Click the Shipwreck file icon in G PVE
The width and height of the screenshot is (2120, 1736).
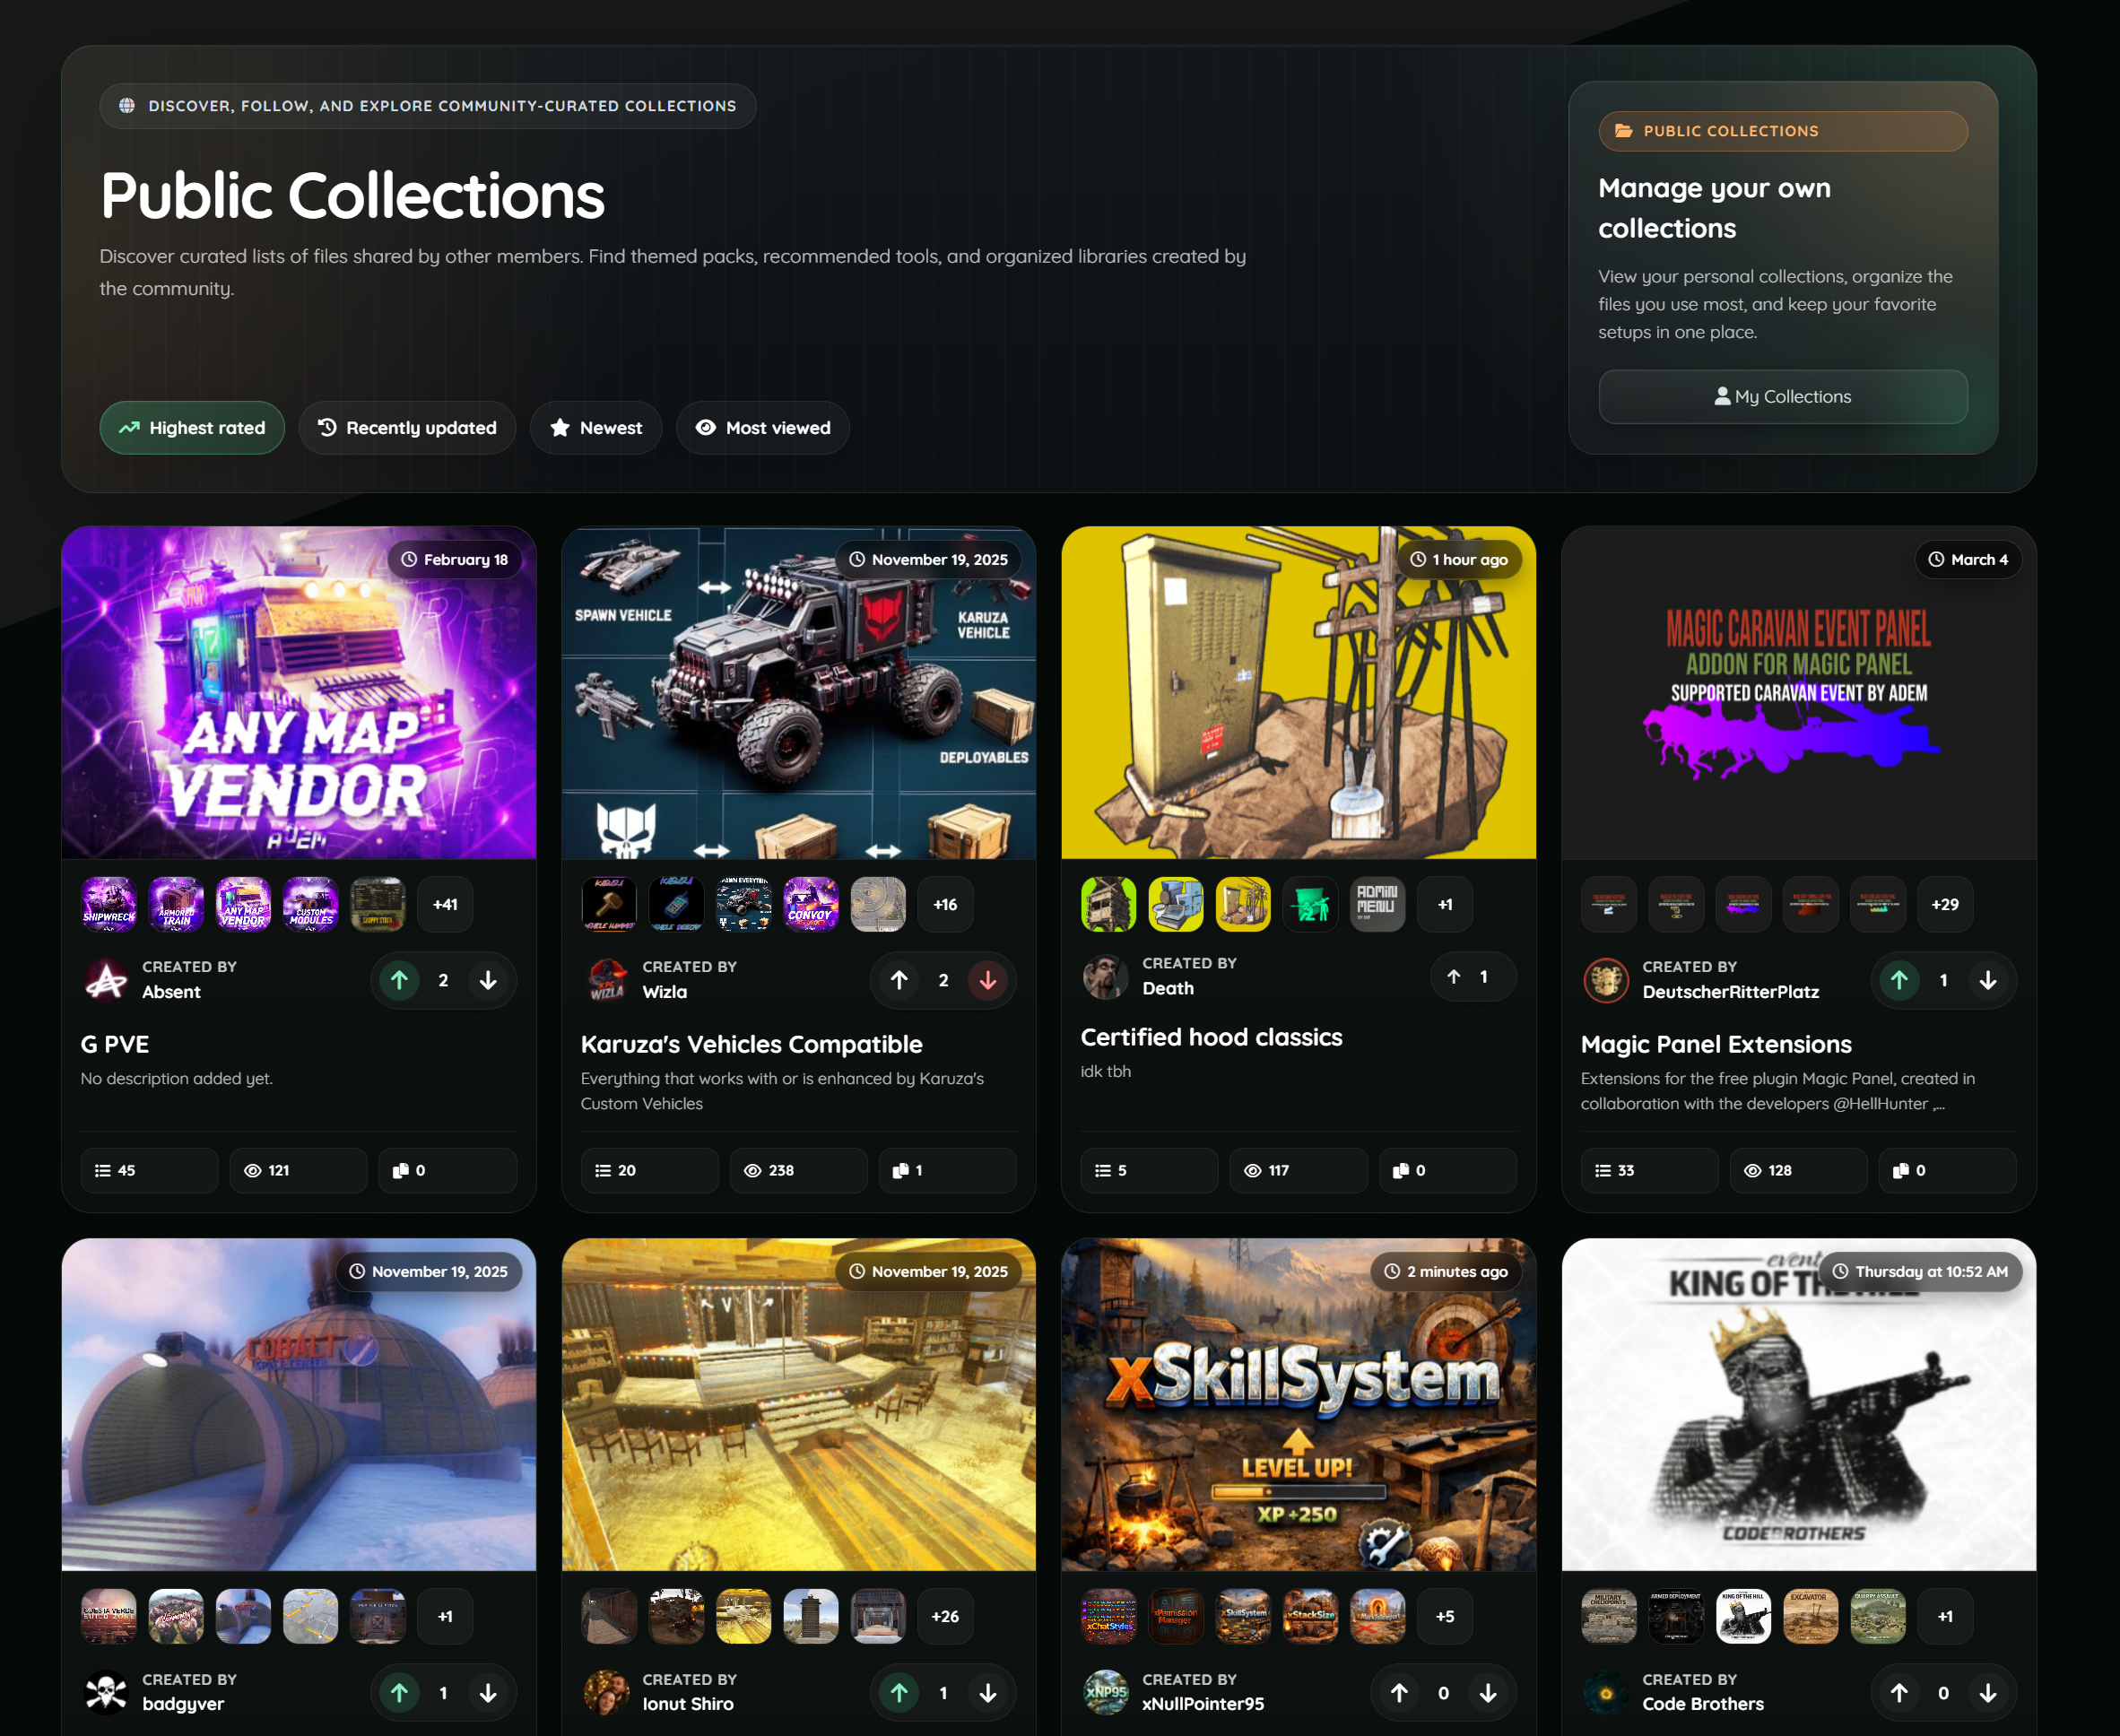coord(109,904)
